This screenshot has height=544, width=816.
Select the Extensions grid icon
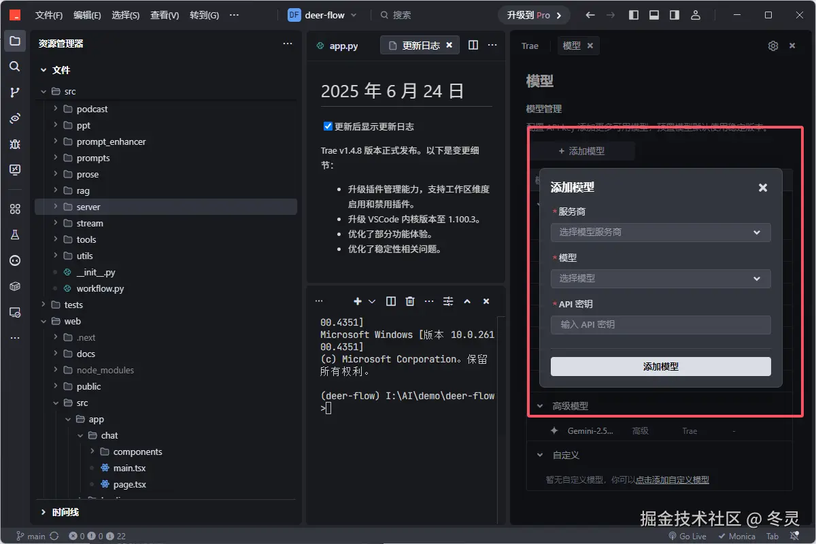(15, 209)
